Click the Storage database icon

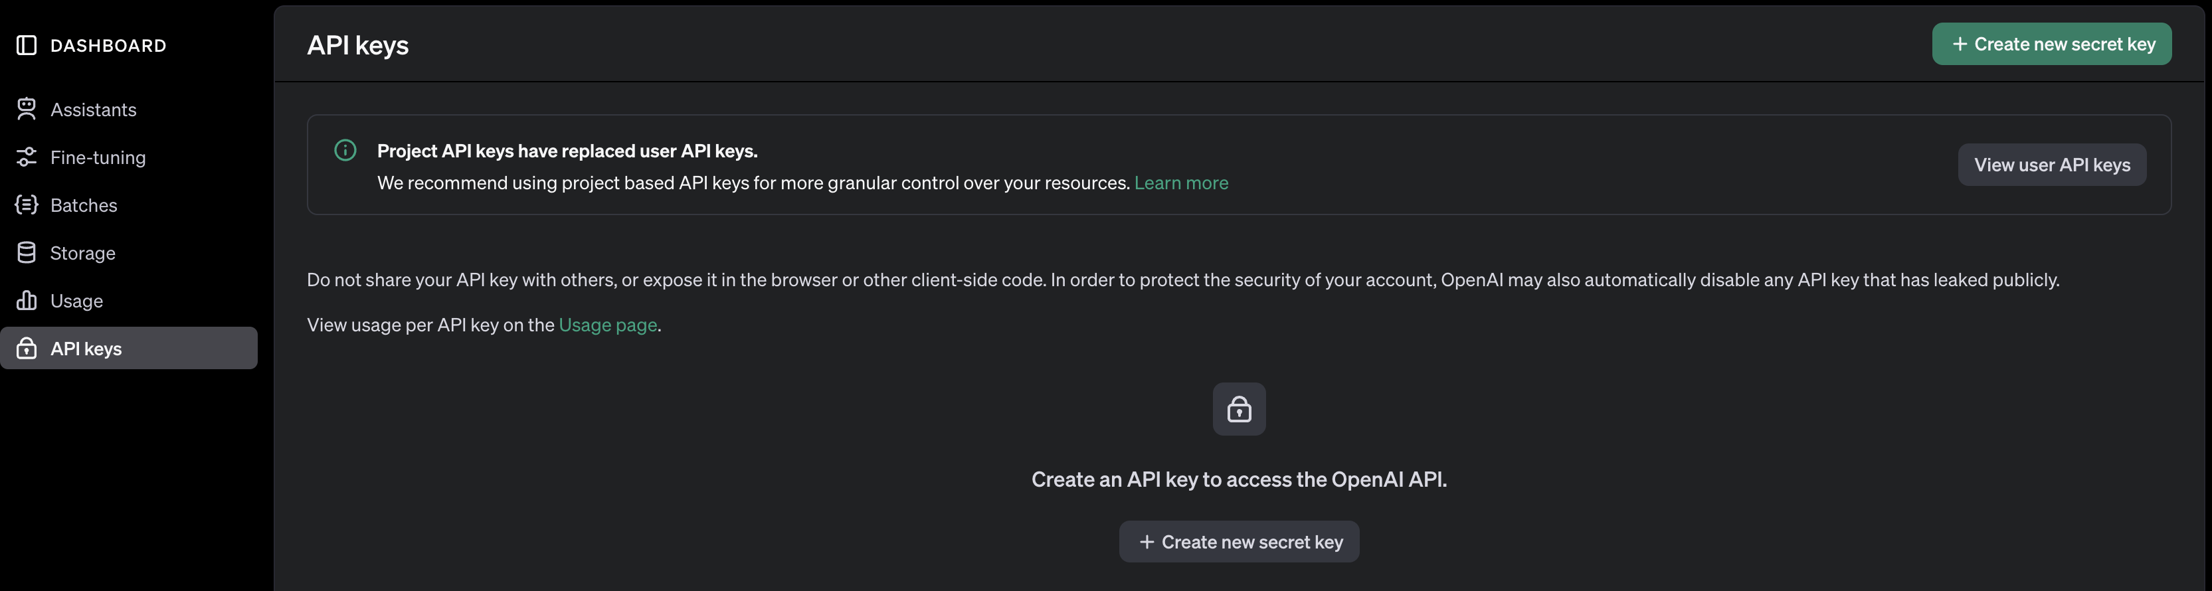click(27, 252)
